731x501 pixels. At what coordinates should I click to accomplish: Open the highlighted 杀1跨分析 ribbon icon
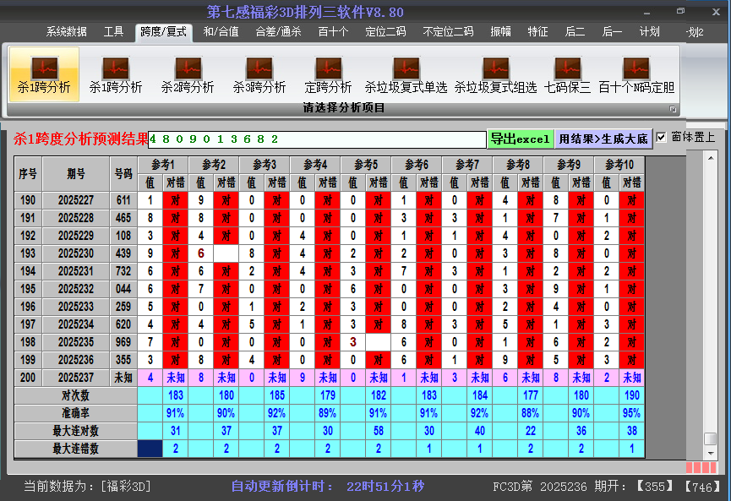(44, 74)
